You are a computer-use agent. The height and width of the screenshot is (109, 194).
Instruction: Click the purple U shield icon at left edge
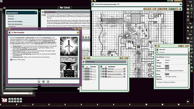click(x=1, y=10)
